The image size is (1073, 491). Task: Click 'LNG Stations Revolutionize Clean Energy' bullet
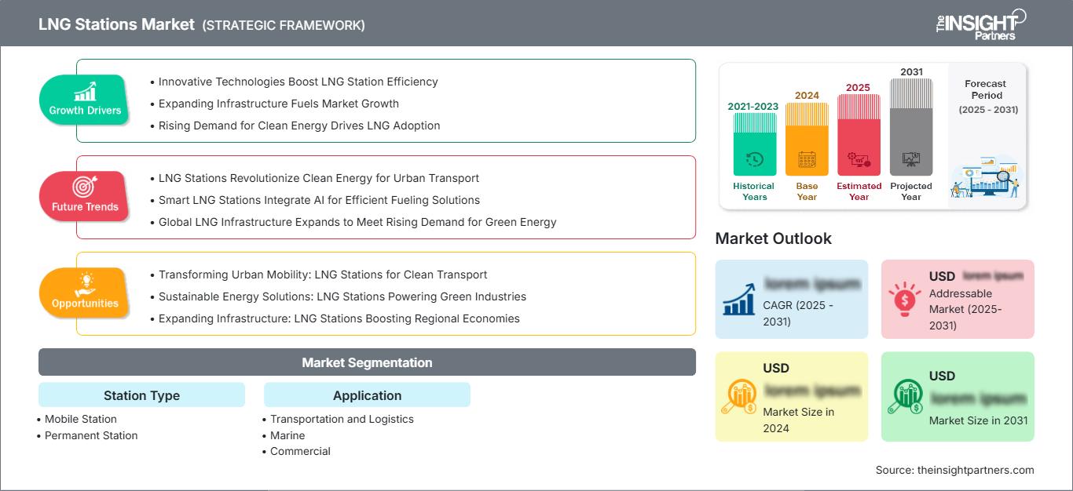(x=319, y=178)
